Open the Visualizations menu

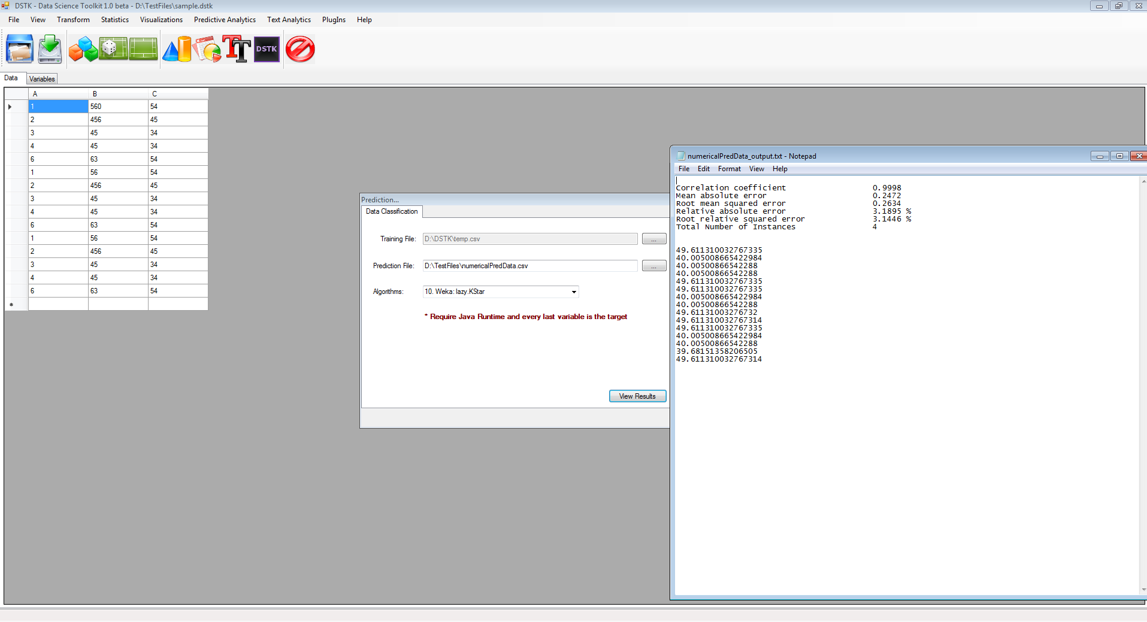[x=161, y=20]
